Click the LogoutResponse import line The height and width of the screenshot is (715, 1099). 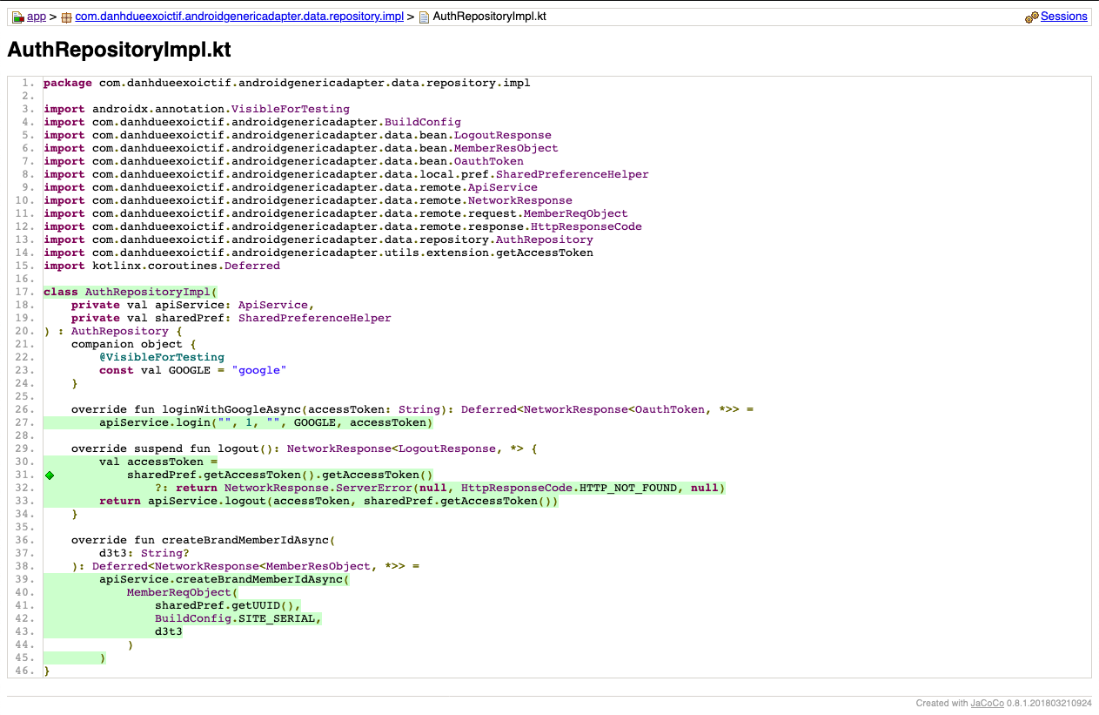point(298,136)
